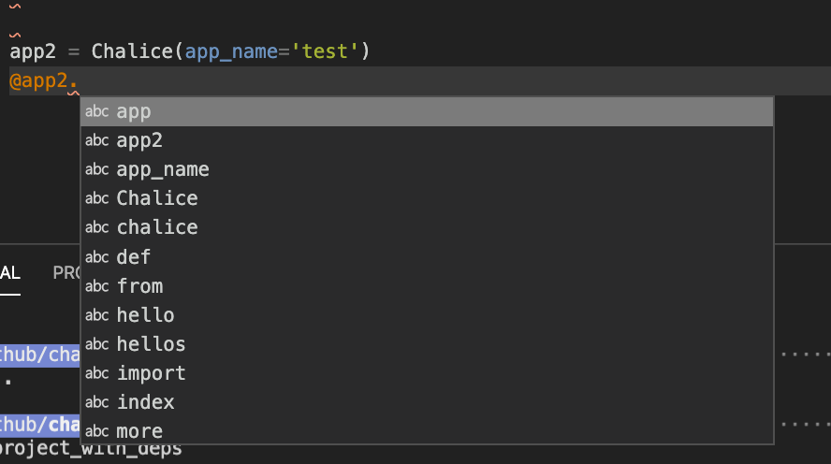Select 'import' from the completion list

click(x=427, y=373)
